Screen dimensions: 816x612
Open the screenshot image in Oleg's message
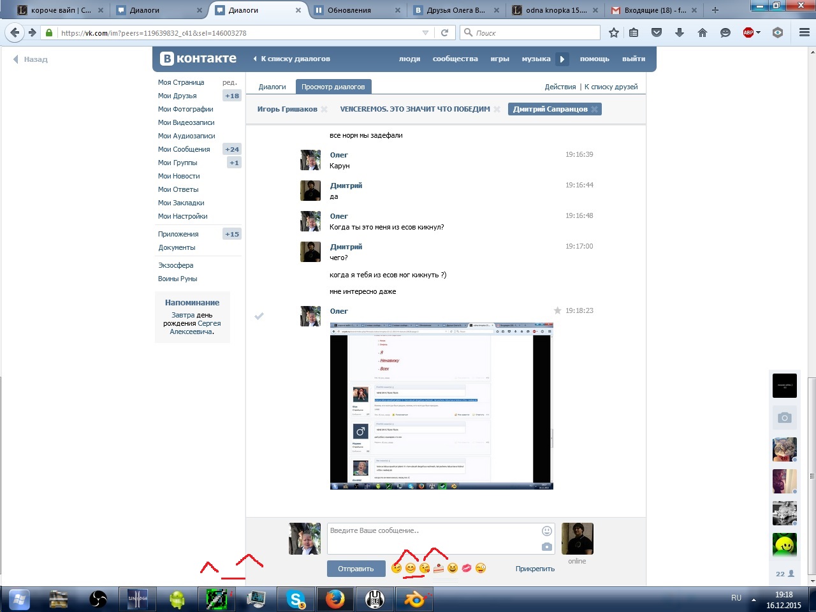[441, 406]
